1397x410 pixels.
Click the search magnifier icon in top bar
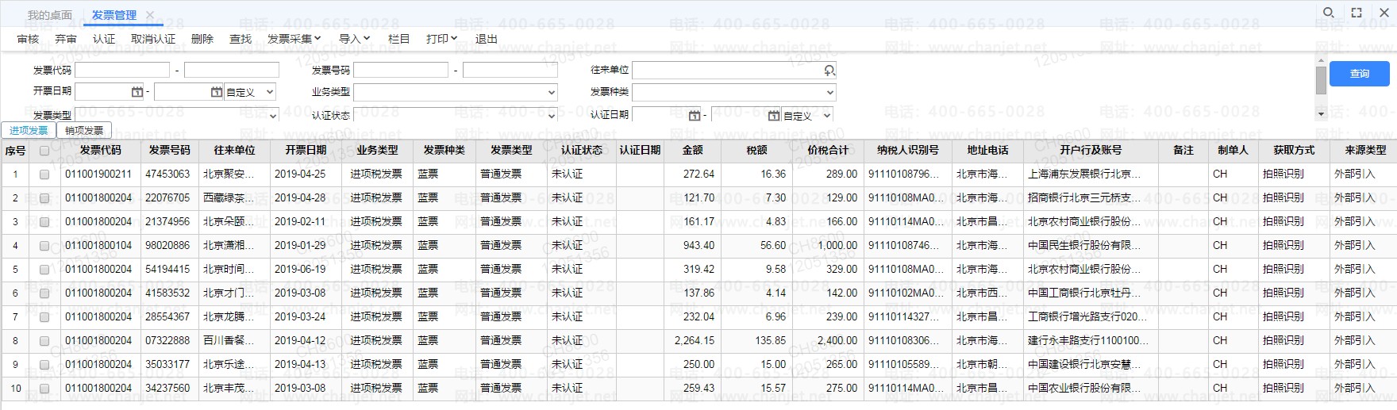tap(1328, 13)
